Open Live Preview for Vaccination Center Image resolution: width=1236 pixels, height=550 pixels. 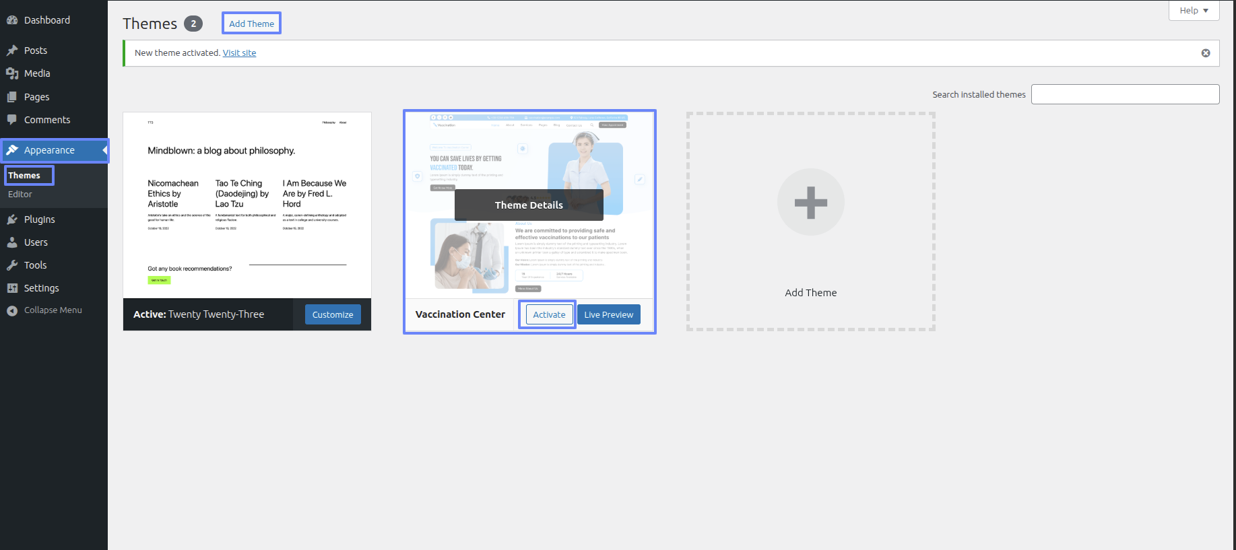point(608,314)
